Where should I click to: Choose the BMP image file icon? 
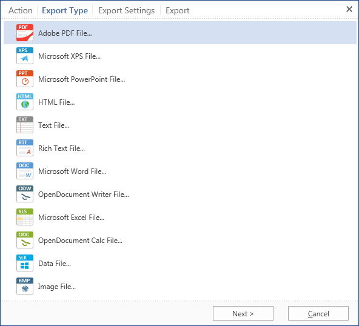(x=25, y=286)
